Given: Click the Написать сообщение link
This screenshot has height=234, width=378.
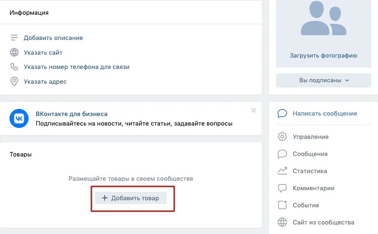Looking at the screenshot, I should (325, 113).
